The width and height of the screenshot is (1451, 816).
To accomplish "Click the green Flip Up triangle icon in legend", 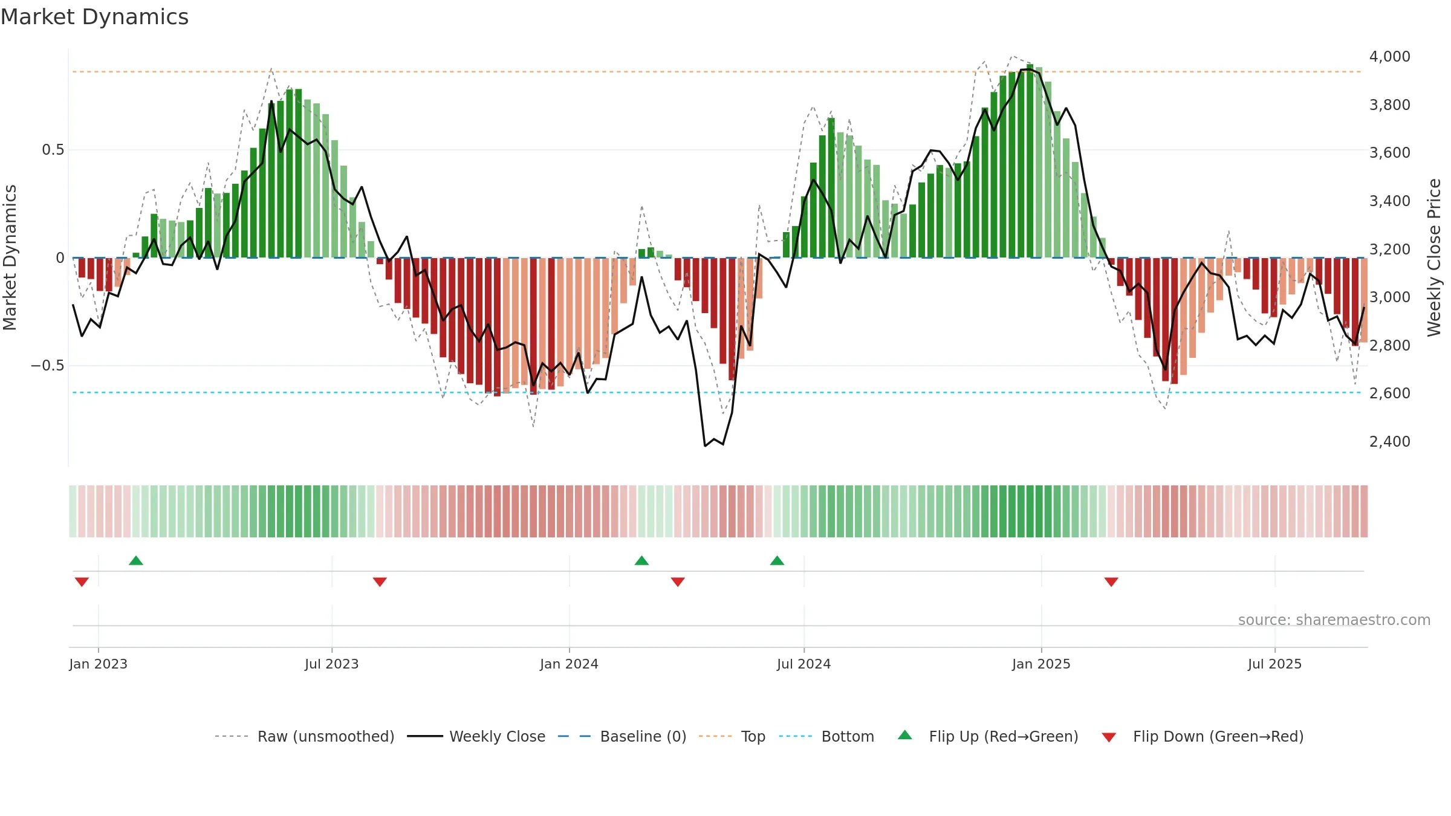I will click(x=905, y=735).
